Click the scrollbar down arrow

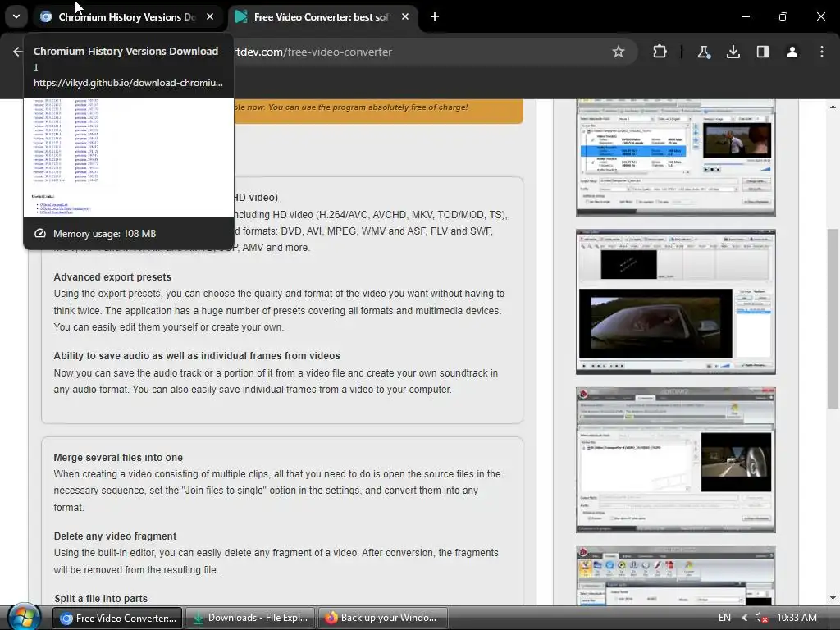click(x=833, y=598)
